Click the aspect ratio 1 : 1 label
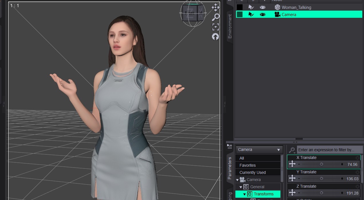 click(x=15, y=5)
